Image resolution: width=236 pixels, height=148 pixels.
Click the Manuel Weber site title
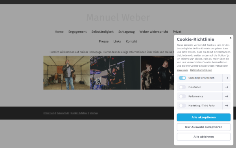[118, 17]
